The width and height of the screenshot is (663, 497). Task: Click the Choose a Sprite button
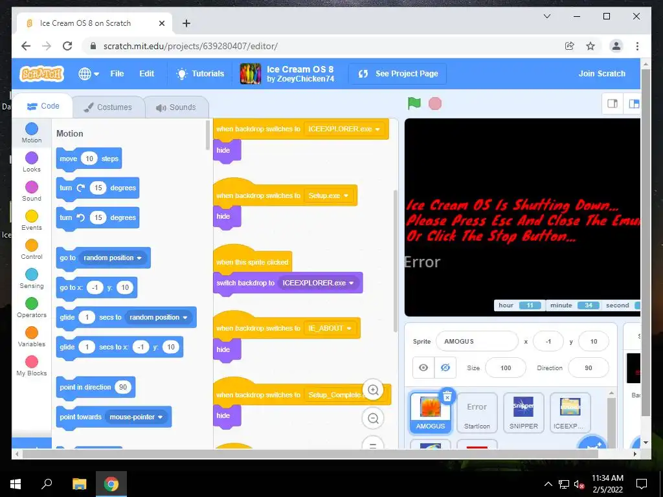pyautogui.click(x=592, y=443)
